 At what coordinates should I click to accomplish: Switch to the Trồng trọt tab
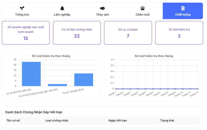pyautogui.click(x=22, y=14)
